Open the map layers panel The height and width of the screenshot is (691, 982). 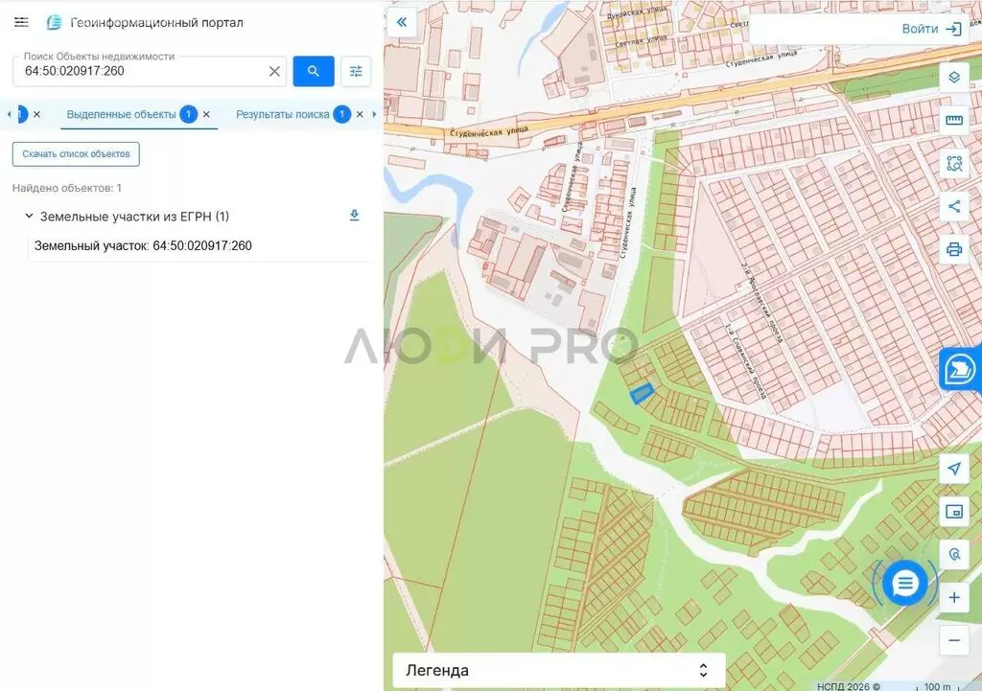[x=954, y=78]
